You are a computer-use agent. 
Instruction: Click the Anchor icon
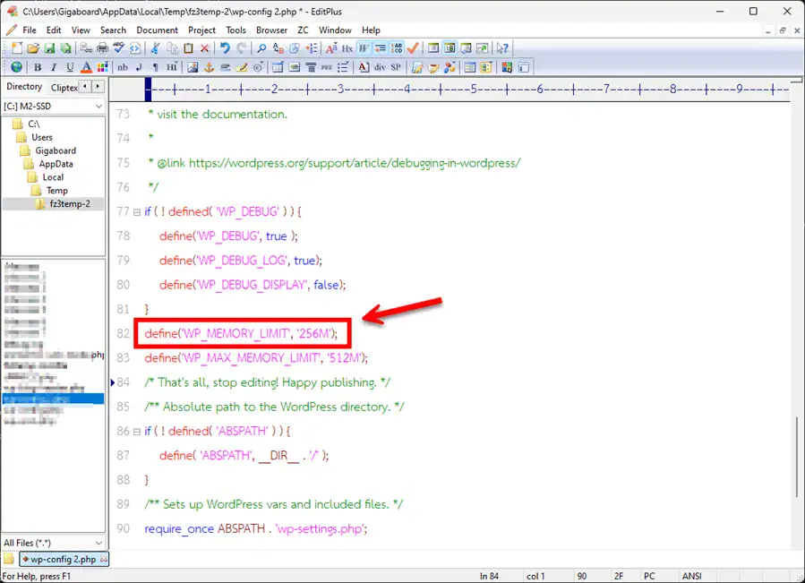[209, 67]
